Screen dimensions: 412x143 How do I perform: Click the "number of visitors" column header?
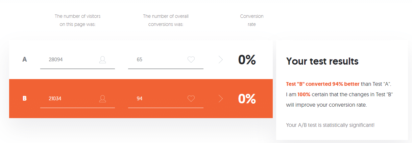pyautogui.click(x=78, y=20)
